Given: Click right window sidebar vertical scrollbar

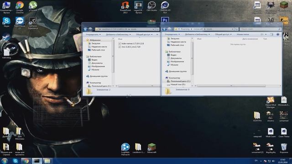Looking at the screenshot, I should 192,58.
